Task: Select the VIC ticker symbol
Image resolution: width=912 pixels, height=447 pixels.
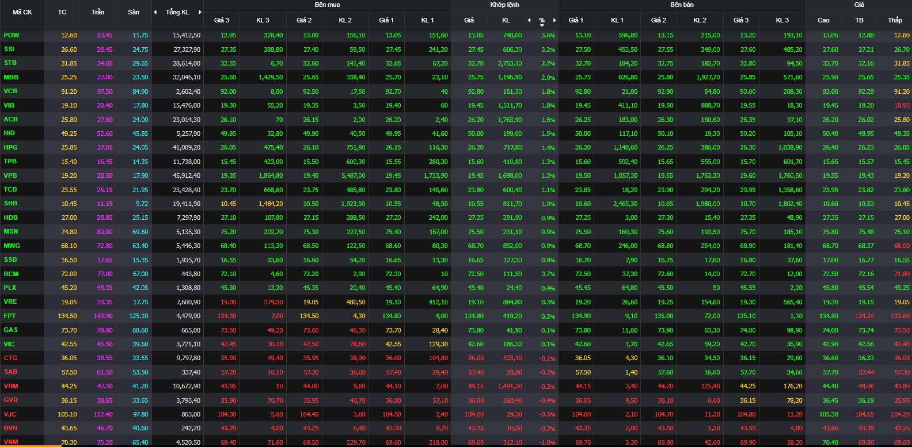Action: pos(9,344)
